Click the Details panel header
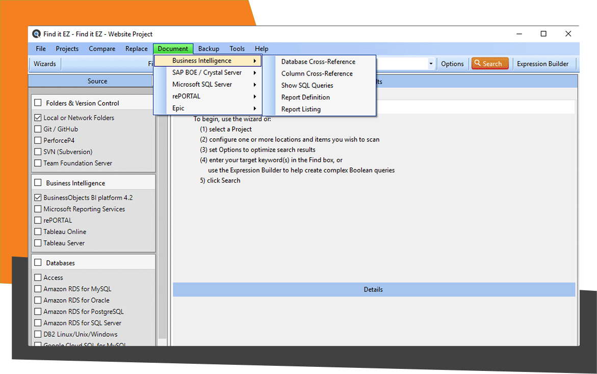Screen dimensions: 597x374 pyautogui.click(x=374, y=289)
